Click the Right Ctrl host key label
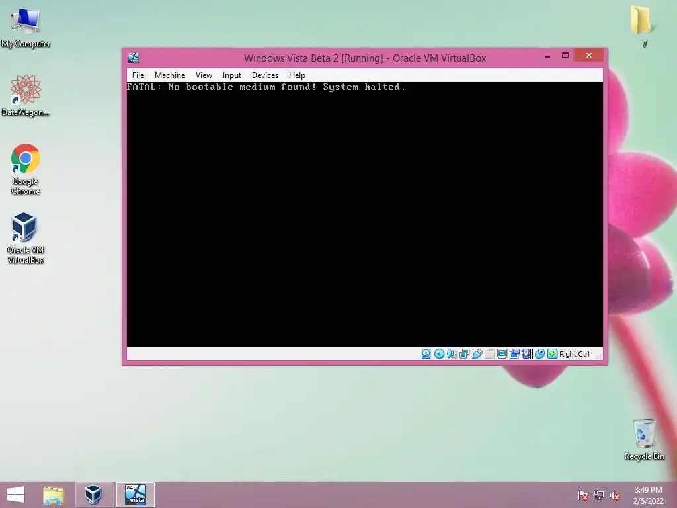The width and height of the screenshot is (677, 508). 575,354
